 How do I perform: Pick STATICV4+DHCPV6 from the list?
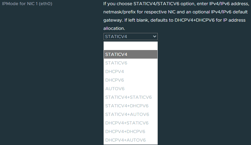click(x=130, y=106)
